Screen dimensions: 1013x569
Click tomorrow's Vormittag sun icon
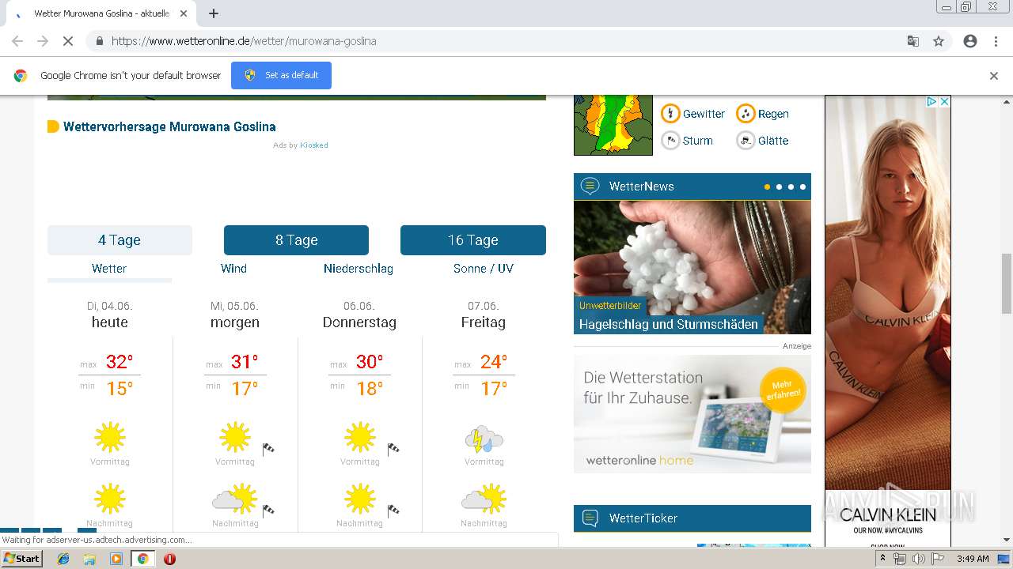pos(235,437)
